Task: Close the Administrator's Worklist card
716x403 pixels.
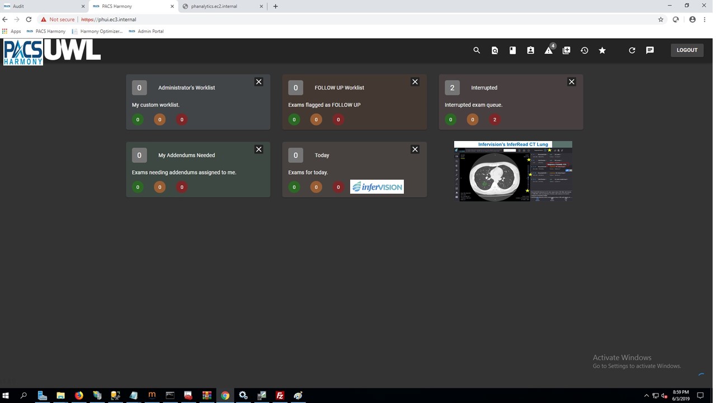Action: 258,82
